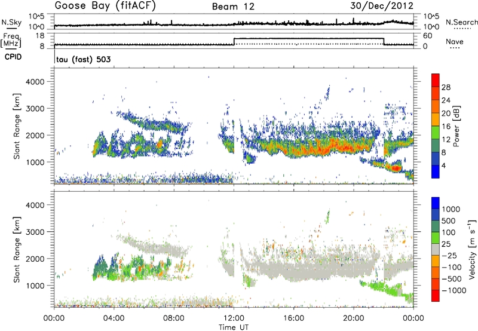The height and width of the screenshot is (331, 478).
Task: Click the "N.Sky" legend label
Action: pyautogui.click(x=11, y=22)
